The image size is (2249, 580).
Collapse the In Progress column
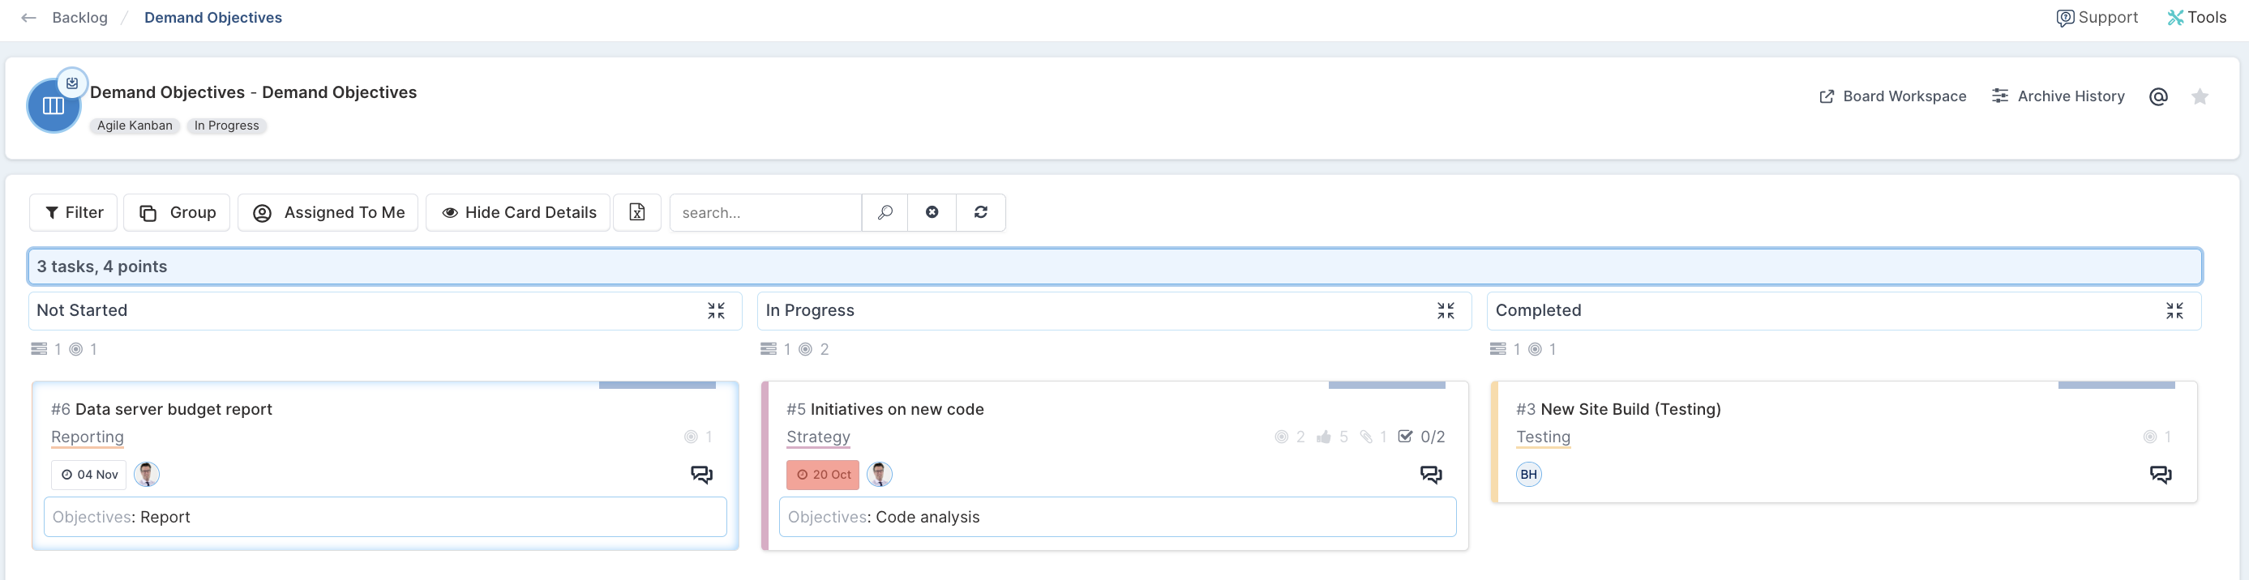1446,311
